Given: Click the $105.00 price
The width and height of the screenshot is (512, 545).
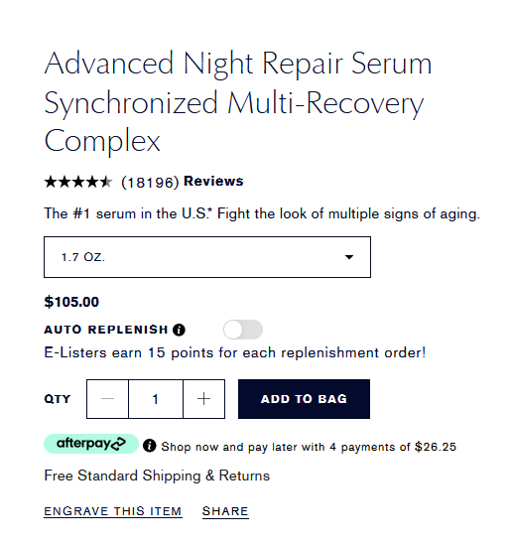Looking at the screenshot, I should point(71,302).
